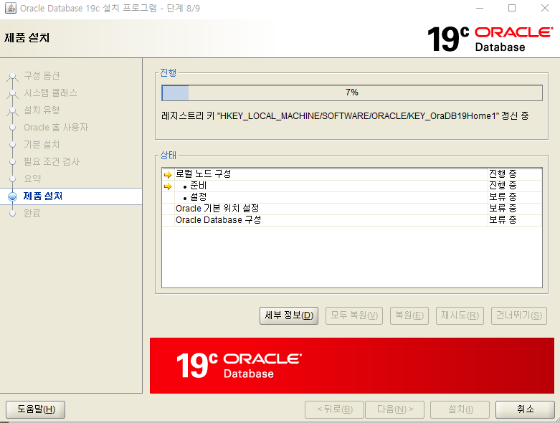Select Oracle 홈 사용자 step in sidebar
This screenshot has height=423, width=560.
pyautogui.click(x=56, y=128)
